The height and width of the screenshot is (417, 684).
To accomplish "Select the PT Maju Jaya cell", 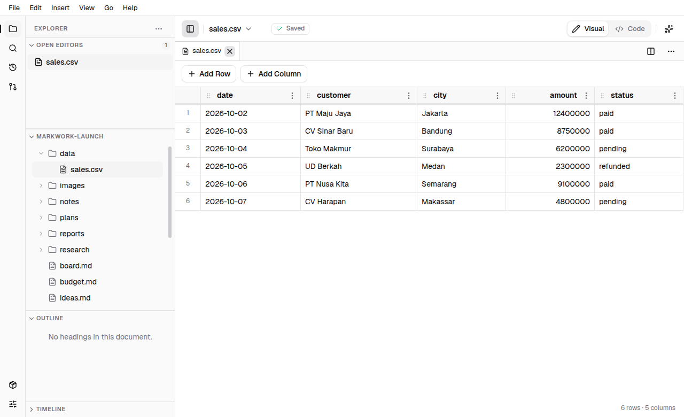I will click(x=359, y=113).
